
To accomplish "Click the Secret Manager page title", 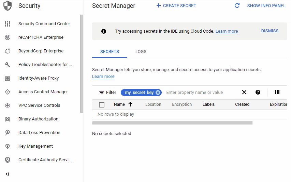I will 114,6.
